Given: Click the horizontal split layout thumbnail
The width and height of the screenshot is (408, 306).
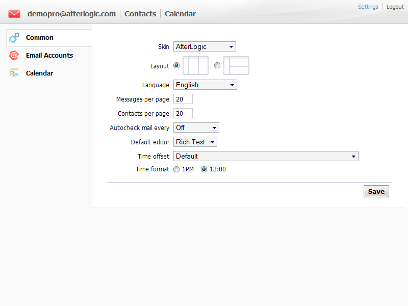Looking at the screenshot, I should point(236,66).
